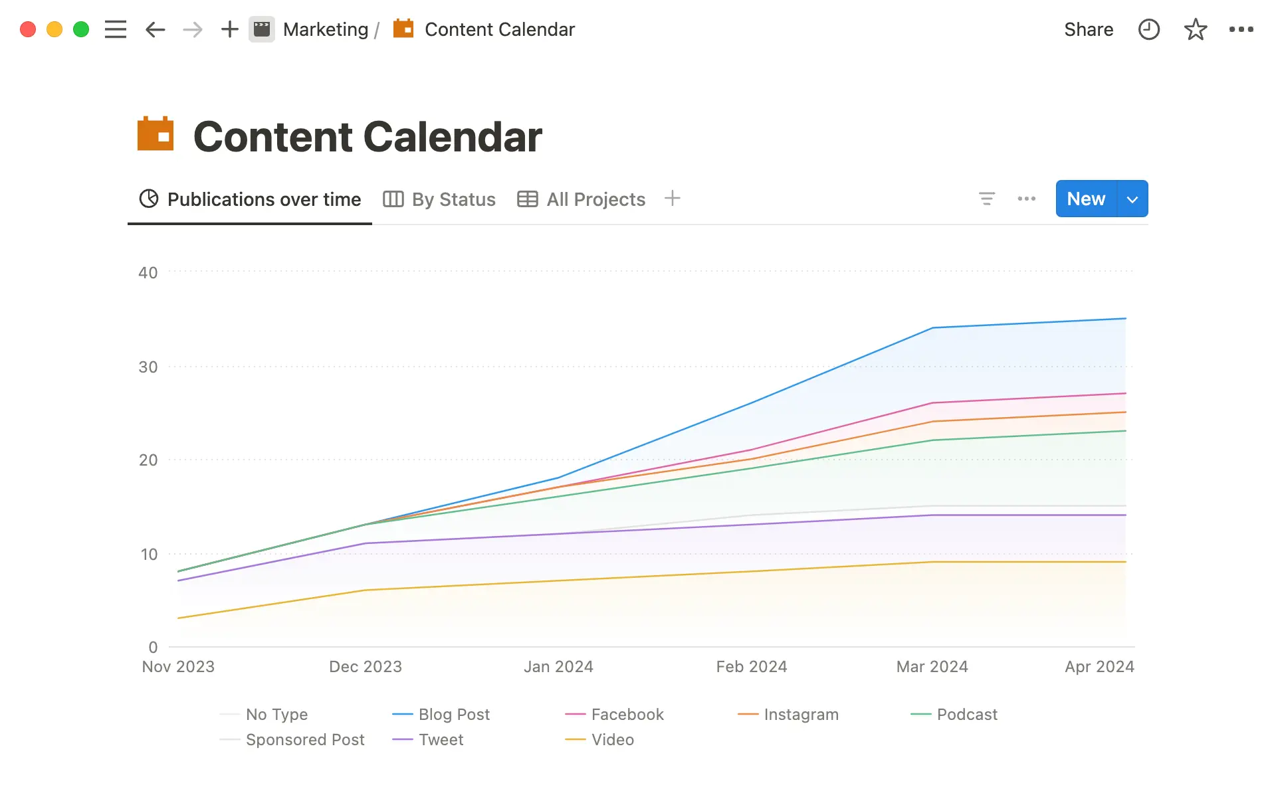Open filter options with the filter icon
Screen dimensions: 1276x797
(x=987, y=199)
